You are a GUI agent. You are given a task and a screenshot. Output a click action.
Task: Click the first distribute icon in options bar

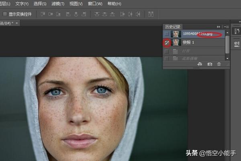pyautogui.click(x=97, y=14)
